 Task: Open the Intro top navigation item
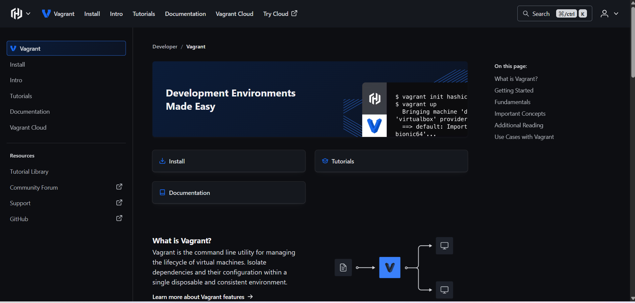(116, 14)
